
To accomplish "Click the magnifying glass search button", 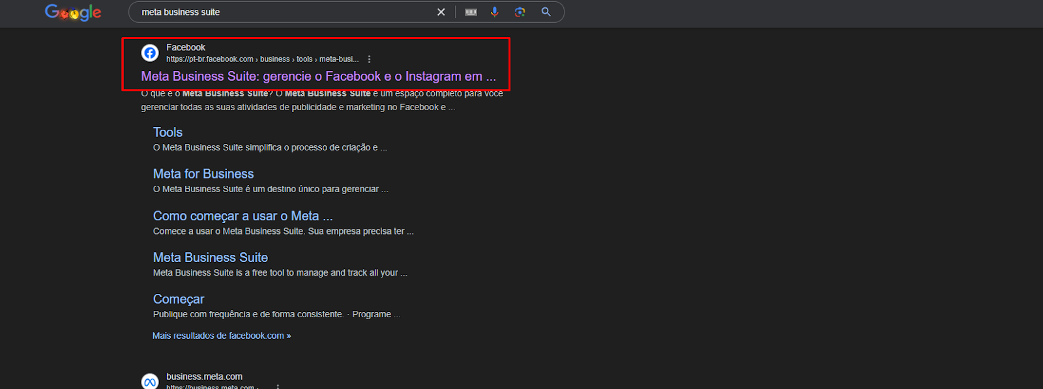I will coord(546,12).
